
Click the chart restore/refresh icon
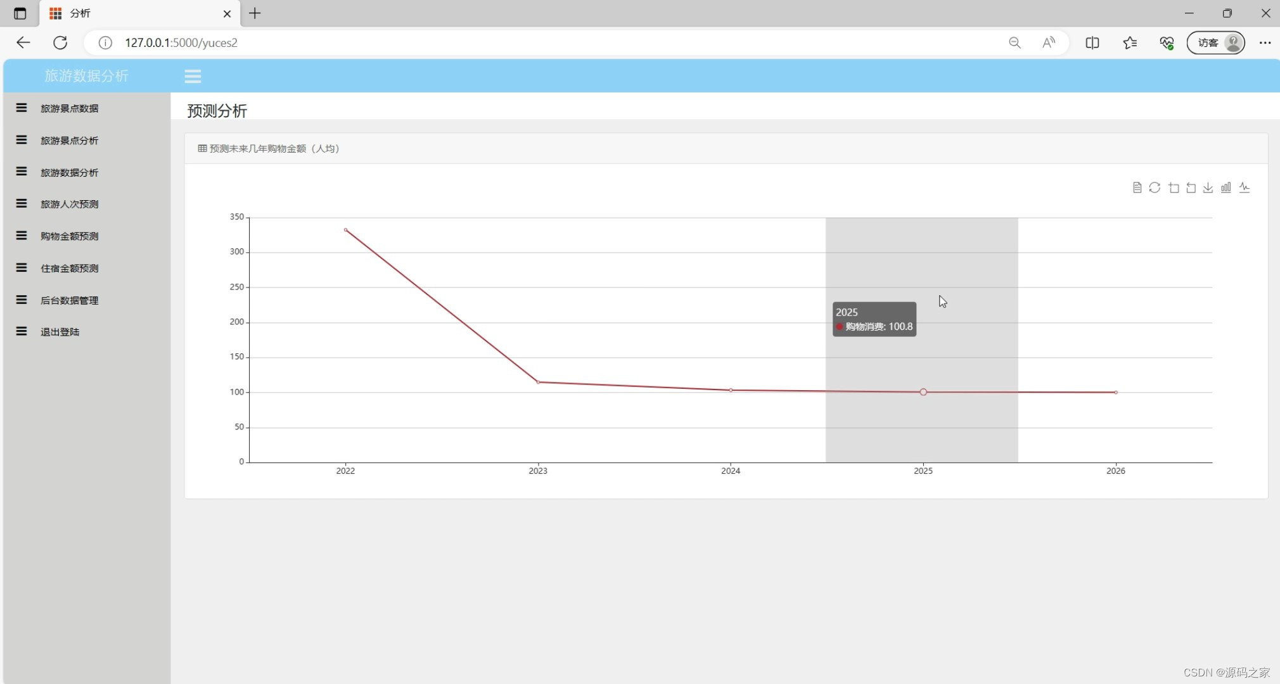click(1155, 187)
